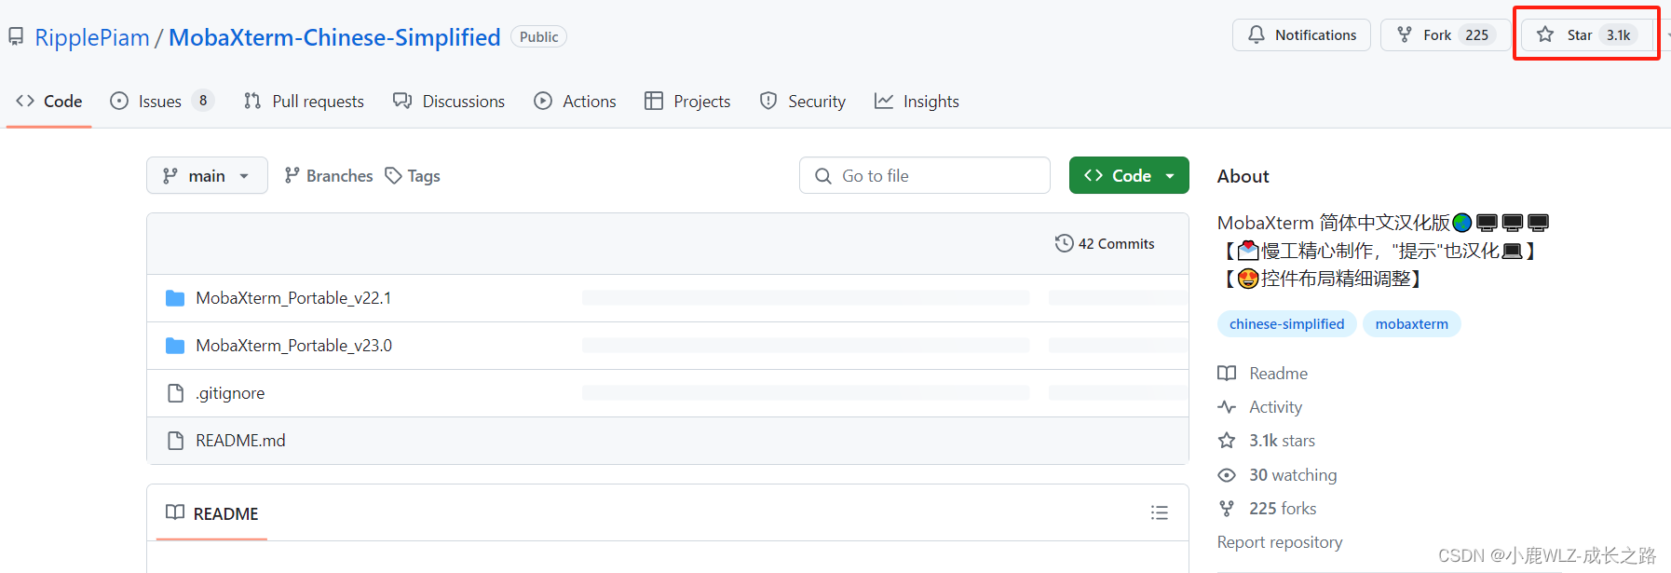Image resolution: width=1671 pixels, height=573 pixels.
Task: View the 3.1k stars list
Action: [x=1282, y=441]
